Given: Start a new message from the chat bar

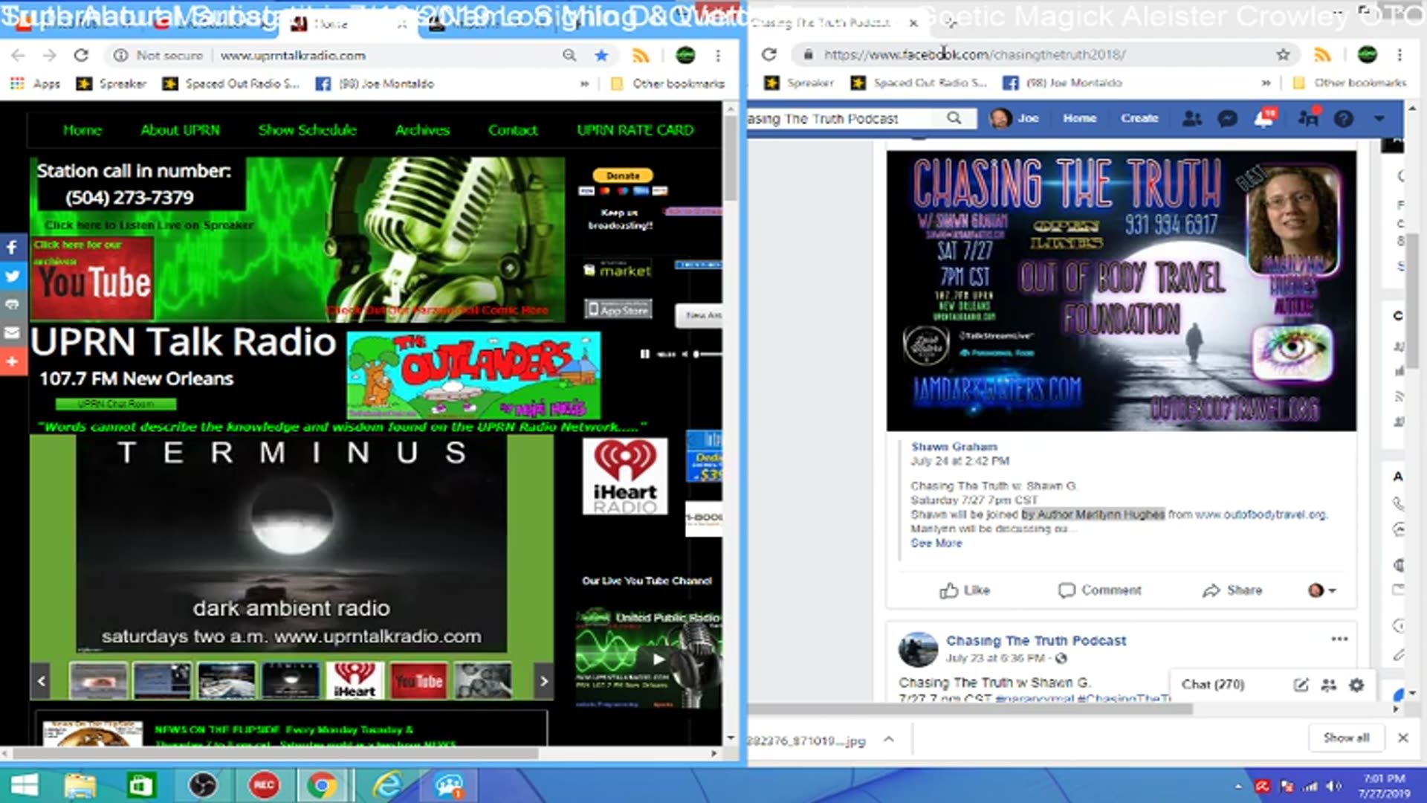Looking at the screenshot, I should click(x=1301, y=685).
